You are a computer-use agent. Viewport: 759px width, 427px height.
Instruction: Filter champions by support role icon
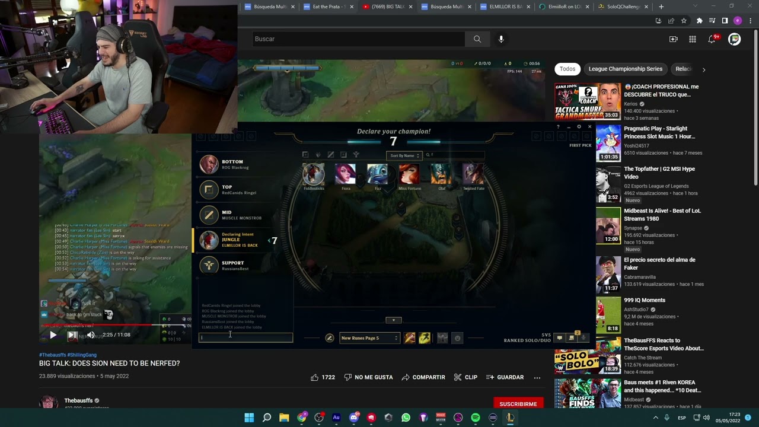pyautogui.click(x=356, y=155)
